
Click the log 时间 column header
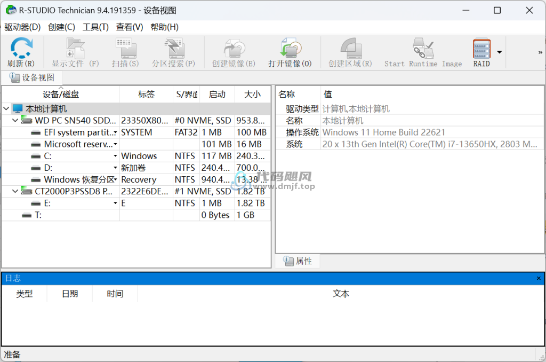click(x=115, y=294)
